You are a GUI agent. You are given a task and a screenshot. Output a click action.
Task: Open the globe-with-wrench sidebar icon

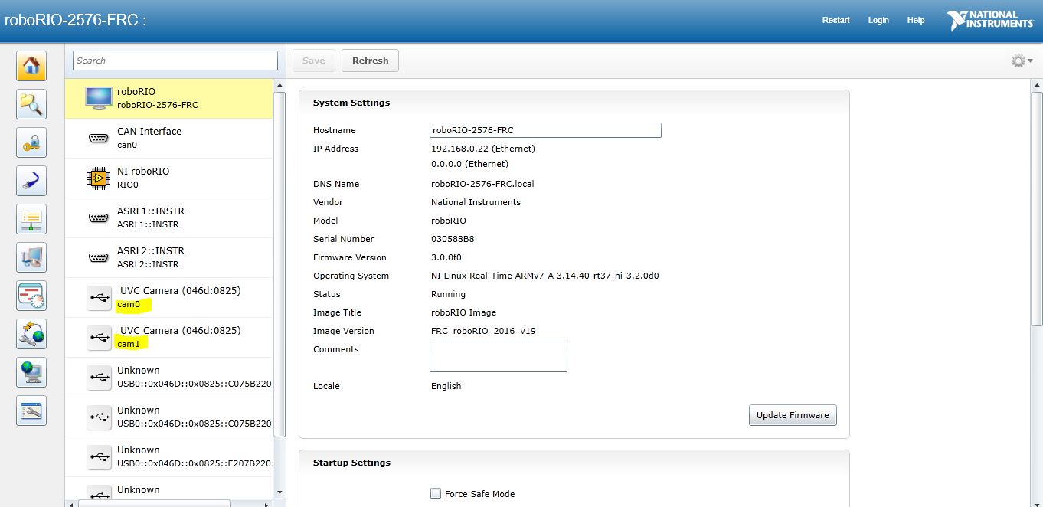tap(31, 334)
